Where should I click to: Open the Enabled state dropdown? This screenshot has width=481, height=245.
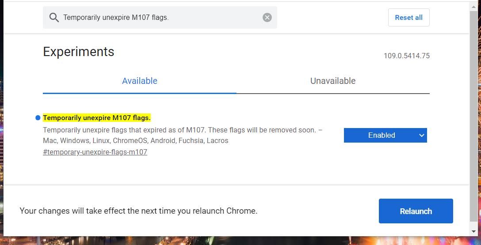point(386,136)
